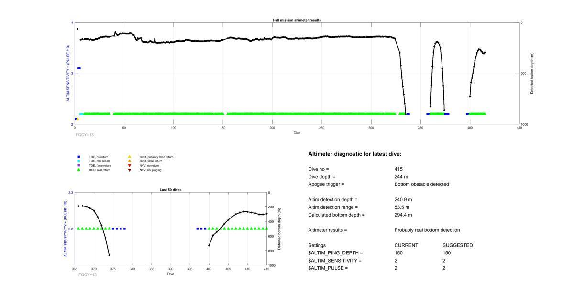
Task: Click the '$ALTIM_PING_DEPTH =' setting name
Action: 335,253
